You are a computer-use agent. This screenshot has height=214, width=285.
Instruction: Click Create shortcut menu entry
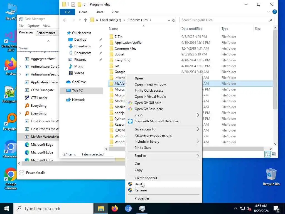[163, 178]
